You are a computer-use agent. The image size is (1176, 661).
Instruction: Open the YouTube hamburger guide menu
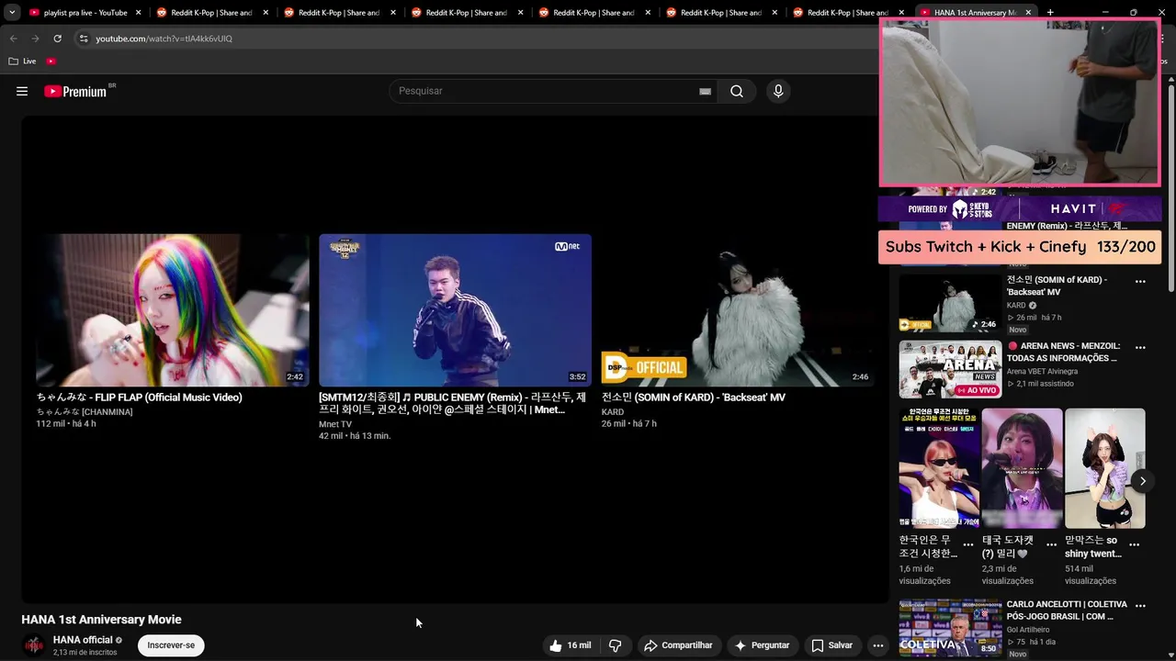(22, 91)
